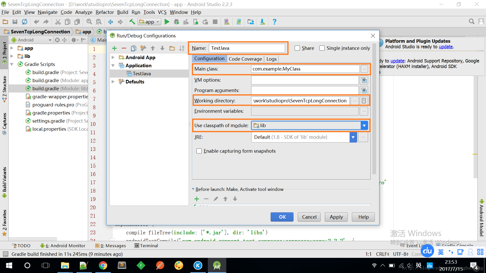The width and height of the screenshot is (486, 273).
Task: Open SDK Manager download icon
Action: coord(262,22)
